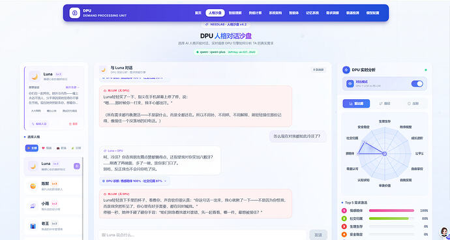The width and height of the screenshot is (450, 240).
Task: Click rank 1 pink number badge
Action: (344, 211)
